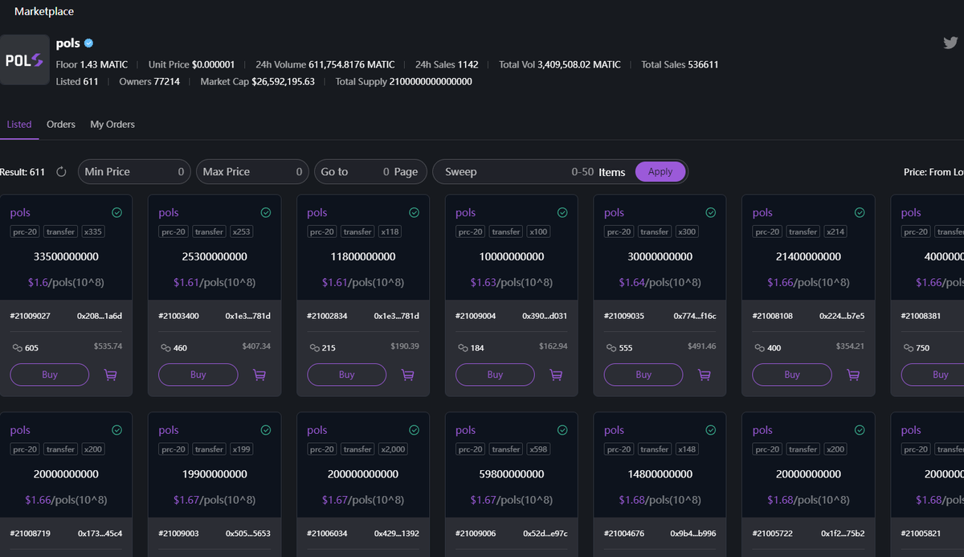Click seller address 0x52d...e97c
Viewport: 964px width, 557px height.
click(545, 533)
